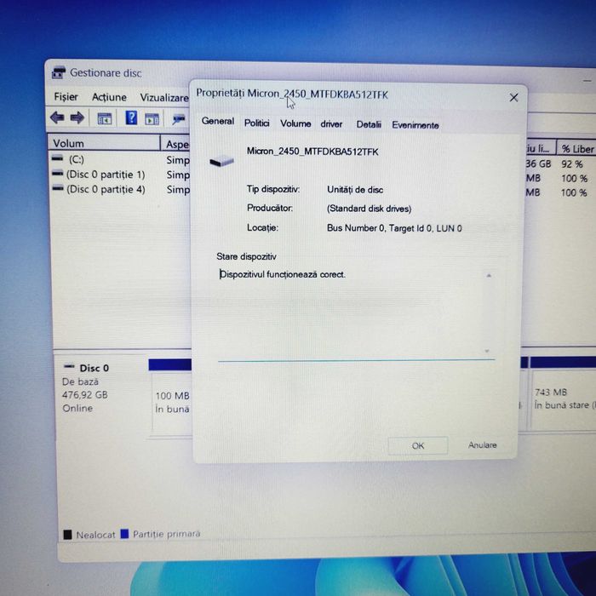The height and width of the screenshot is (596, 596).
Task: Click the Gestionare disc title bar icon
Action: coord(59,72)
